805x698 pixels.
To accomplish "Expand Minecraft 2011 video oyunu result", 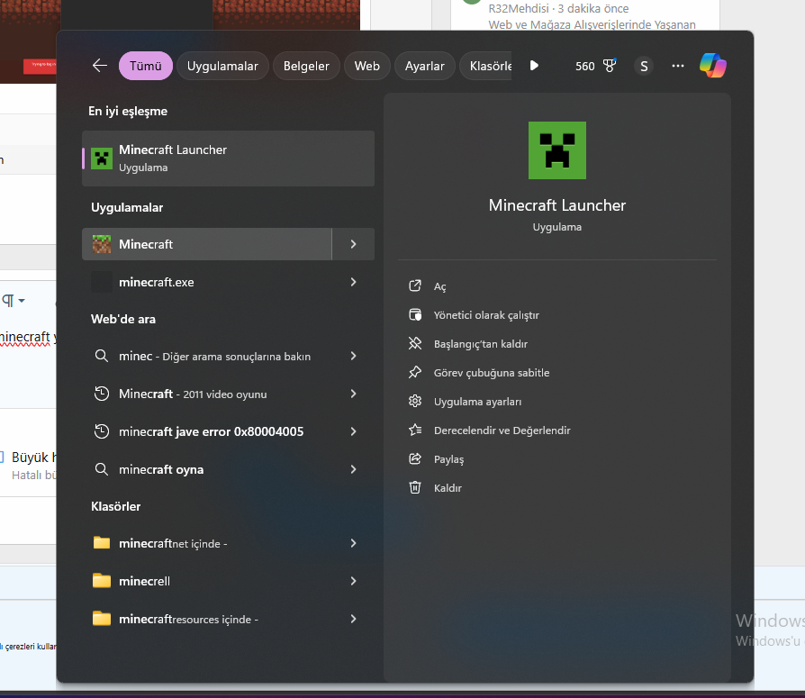I will click(x=353, y=394).
